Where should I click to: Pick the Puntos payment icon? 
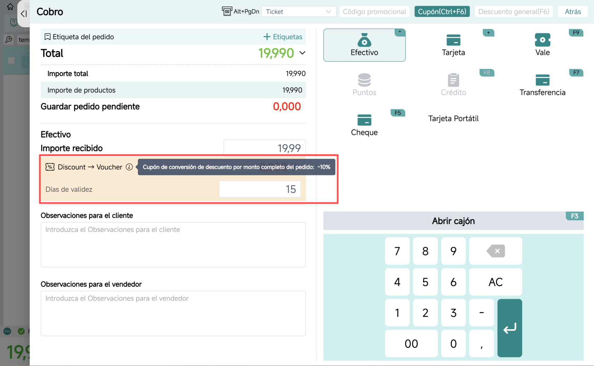point(364,80)
